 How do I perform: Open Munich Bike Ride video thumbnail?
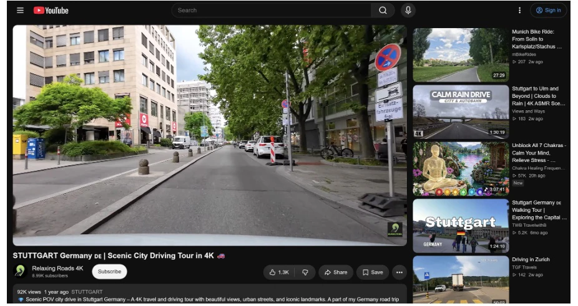point(461,55)
